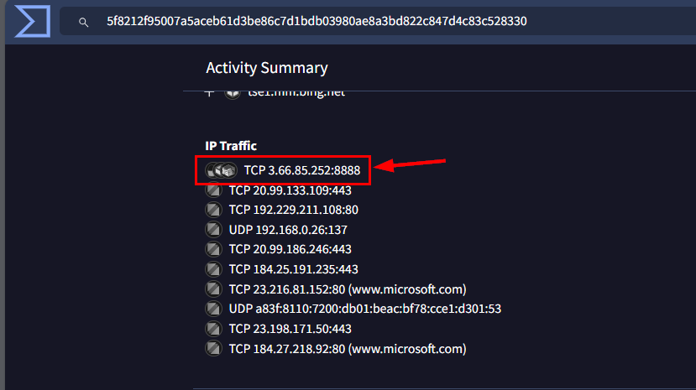Click icon beside TCP 184.27.218.92:80

(x=213, y=348)
